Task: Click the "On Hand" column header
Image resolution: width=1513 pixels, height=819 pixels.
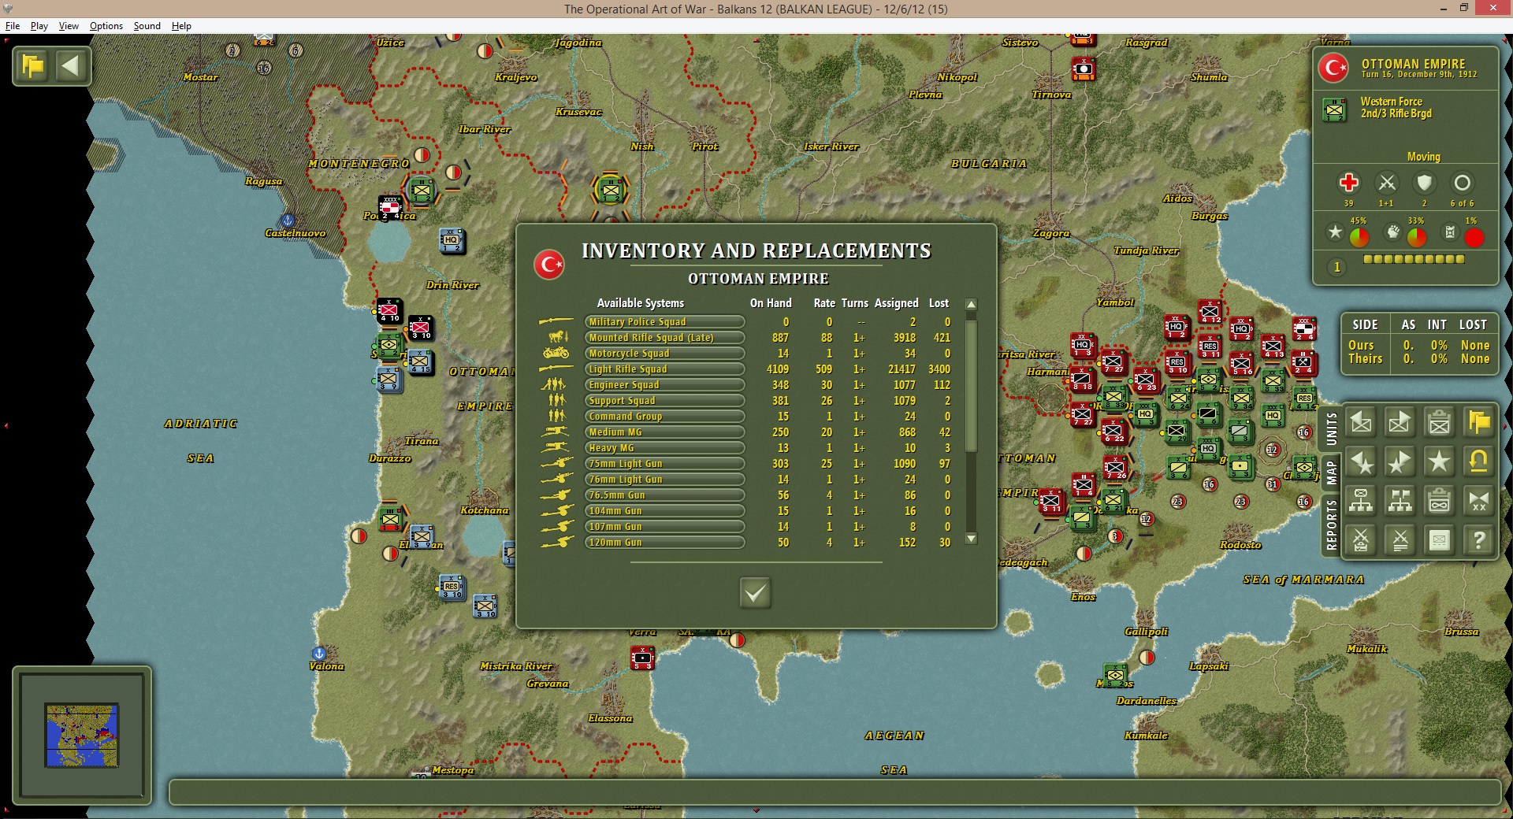Action: pos(771,303)
